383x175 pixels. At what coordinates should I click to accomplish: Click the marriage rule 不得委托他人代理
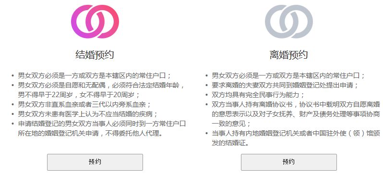(102, 128)
